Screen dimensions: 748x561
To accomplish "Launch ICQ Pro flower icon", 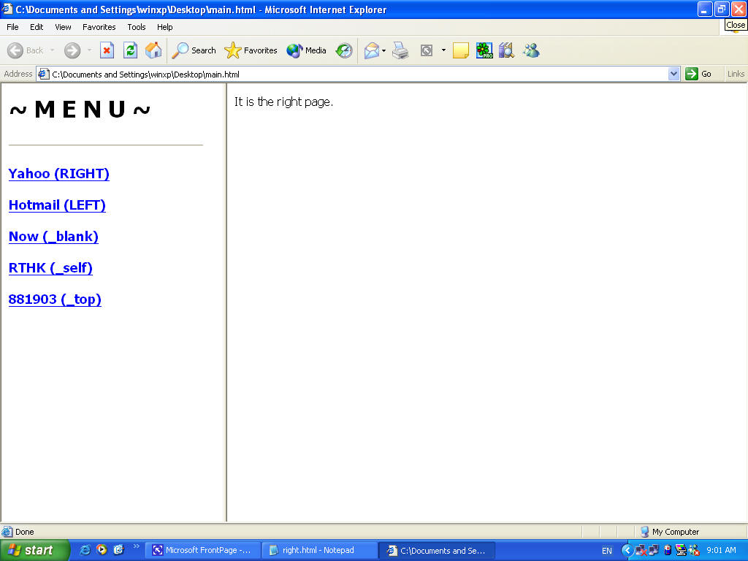I will pyautogui.click(x=484, y=50).
